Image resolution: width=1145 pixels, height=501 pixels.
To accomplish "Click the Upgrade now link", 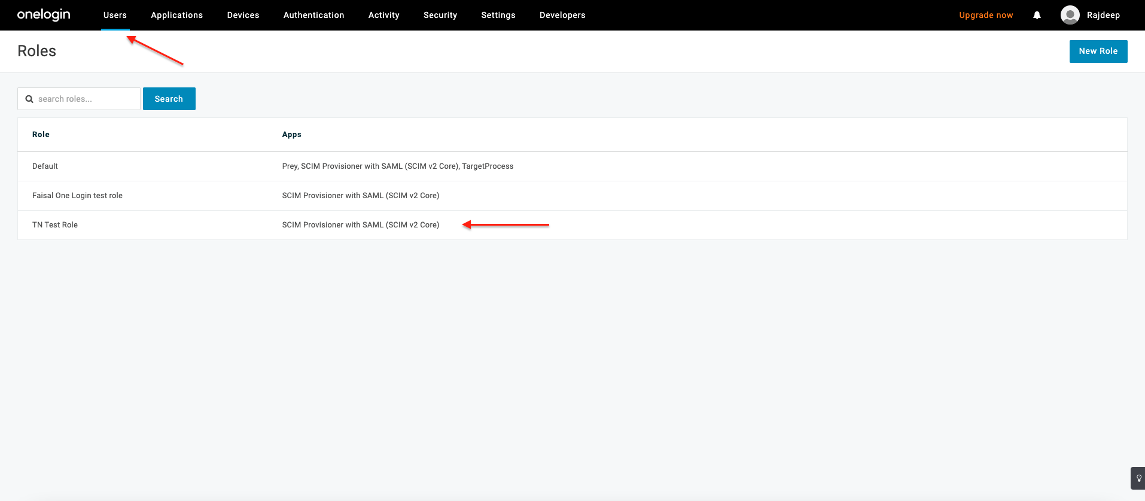I will 986,15.
